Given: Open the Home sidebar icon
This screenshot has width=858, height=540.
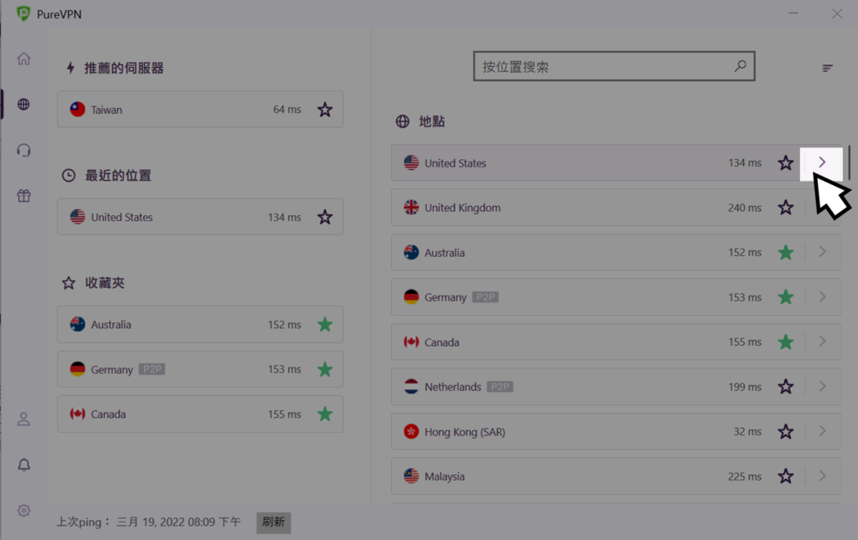Looking at the screenshot, I should coord(23,59).
